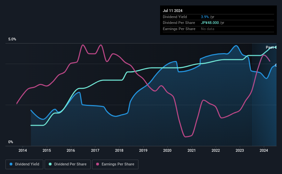Click the Dividend Yield row label in tooltip
Viewport: 282px width, 174px height.
click(175, 17)
